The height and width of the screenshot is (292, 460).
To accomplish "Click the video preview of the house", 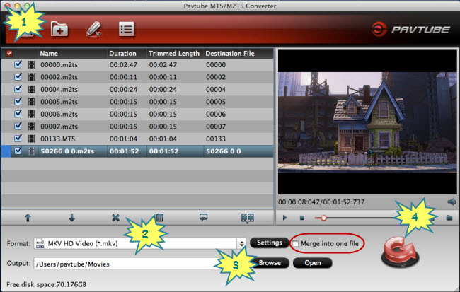I will 367,122.
